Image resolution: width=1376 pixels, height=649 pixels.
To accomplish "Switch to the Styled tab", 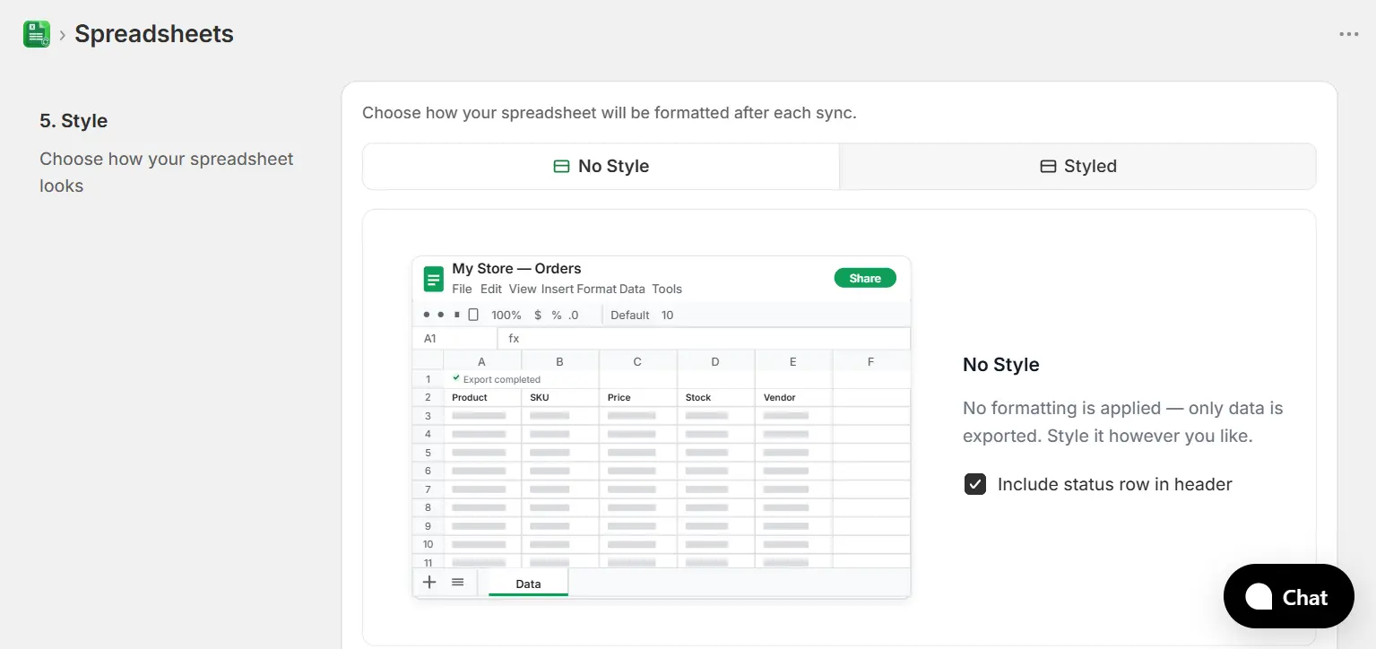I will pyautogui.click(x=1077, y=167).
